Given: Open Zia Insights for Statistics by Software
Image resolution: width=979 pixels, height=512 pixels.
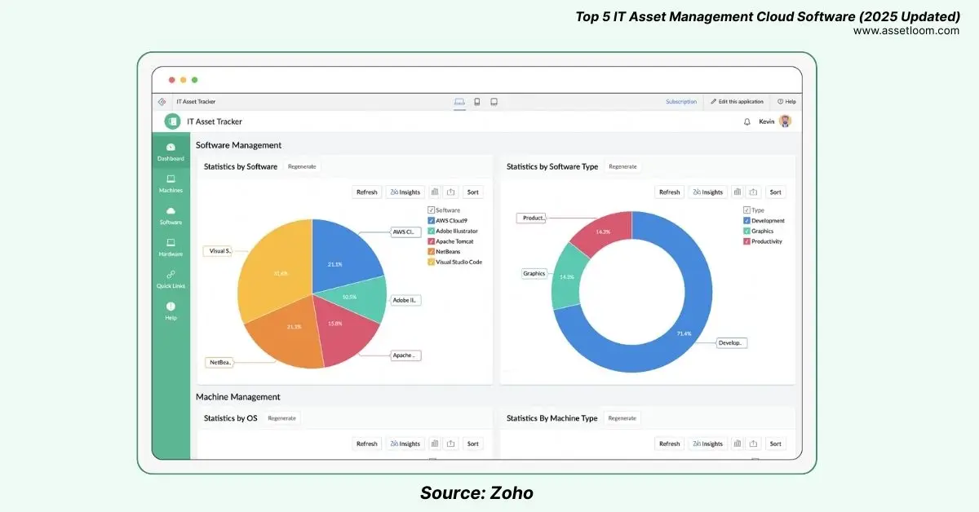Looking at the screenshot, I should (x=405, y=192).
